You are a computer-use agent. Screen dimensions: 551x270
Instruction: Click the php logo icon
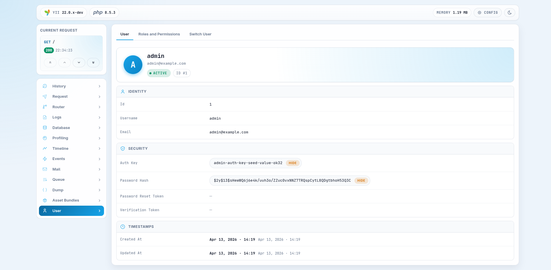[98, 13]
